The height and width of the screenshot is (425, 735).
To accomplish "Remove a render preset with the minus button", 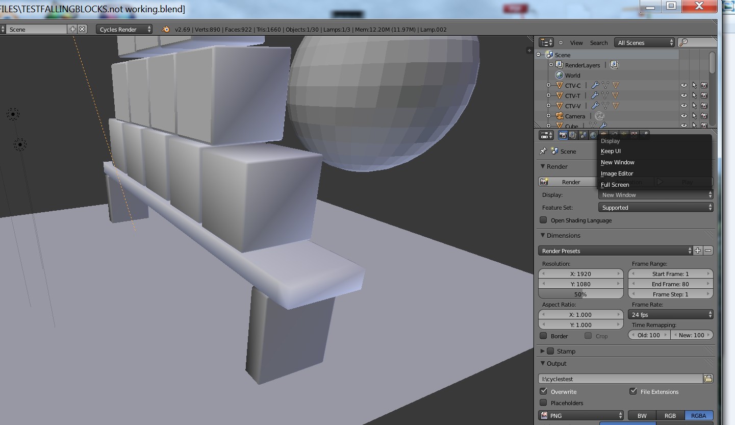I will [x=708, y=251].
